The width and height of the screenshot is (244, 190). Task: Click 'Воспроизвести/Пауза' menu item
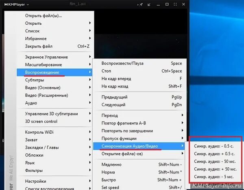139,63
